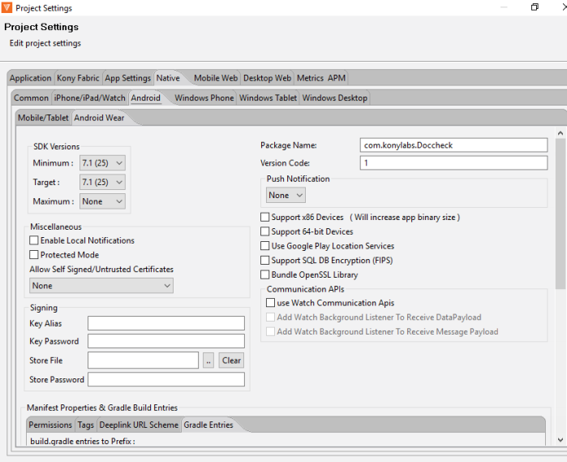Click the Kony app icon in title bar

pyautogui.click(x=7, y=8)
